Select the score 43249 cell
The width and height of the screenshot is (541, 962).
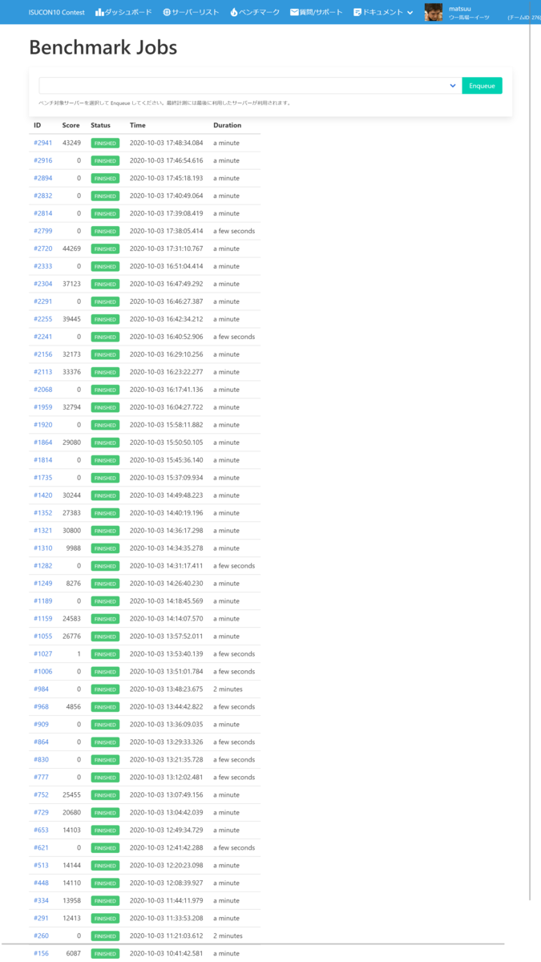pyautogui.click(x=71, y=143)
